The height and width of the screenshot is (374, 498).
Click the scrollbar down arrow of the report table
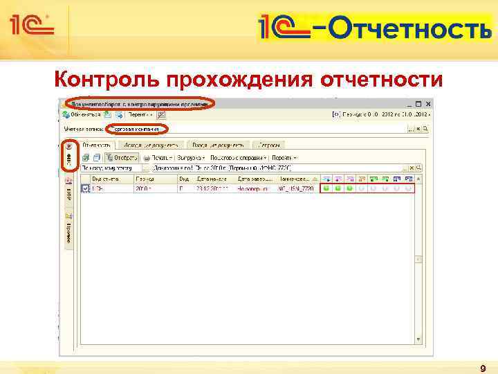[418, 339]
